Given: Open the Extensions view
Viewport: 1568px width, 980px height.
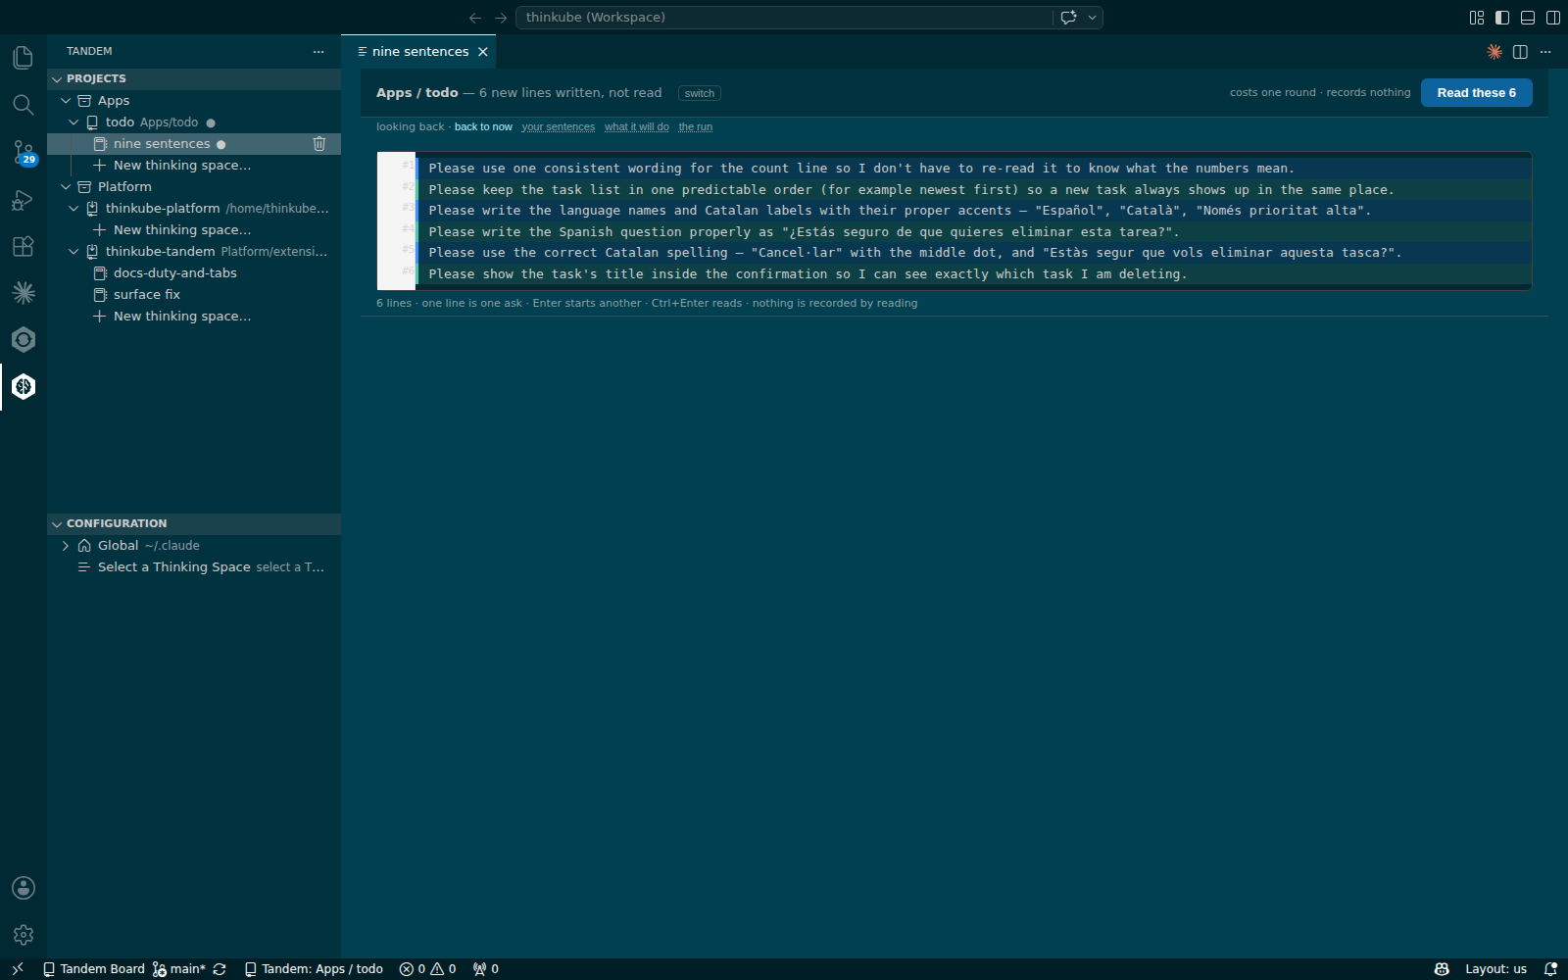Looking at the screenshot, I should (x=24, y=246).
